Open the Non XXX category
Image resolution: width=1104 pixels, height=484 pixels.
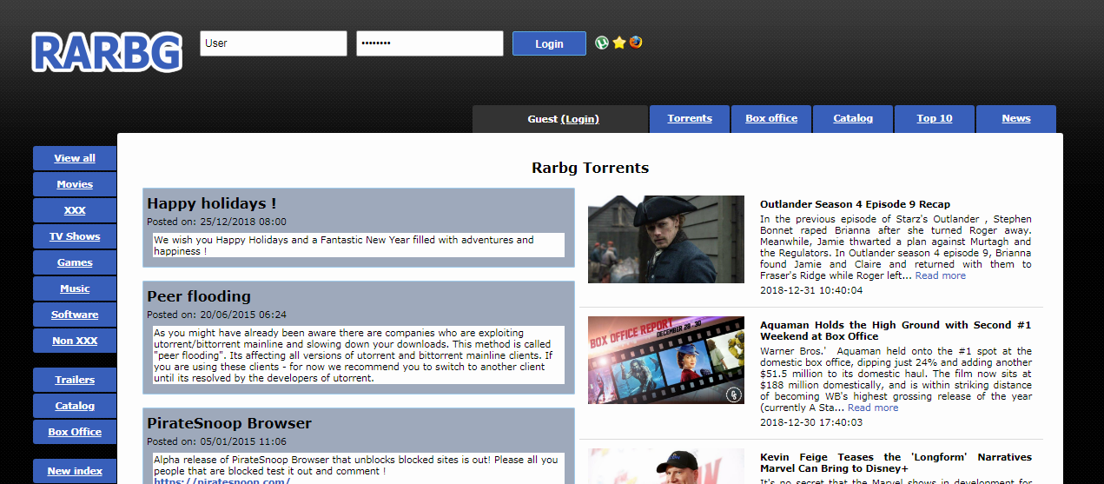75,341
